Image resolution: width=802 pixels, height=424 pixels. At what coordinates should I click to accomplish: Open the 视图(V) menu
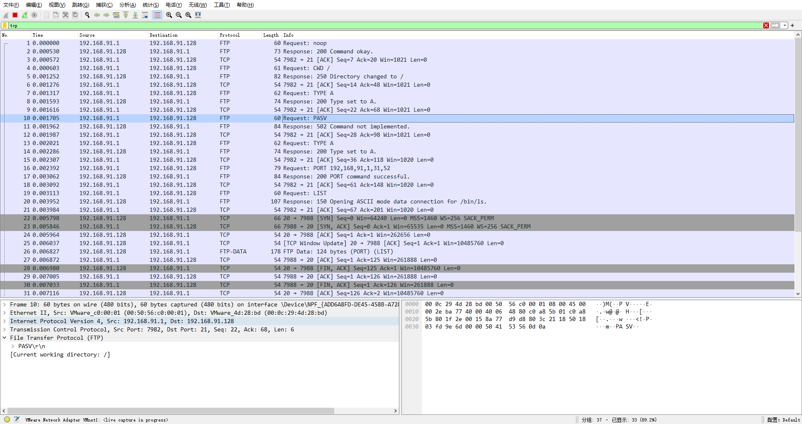pyautogui.click(x=57, y=5)
